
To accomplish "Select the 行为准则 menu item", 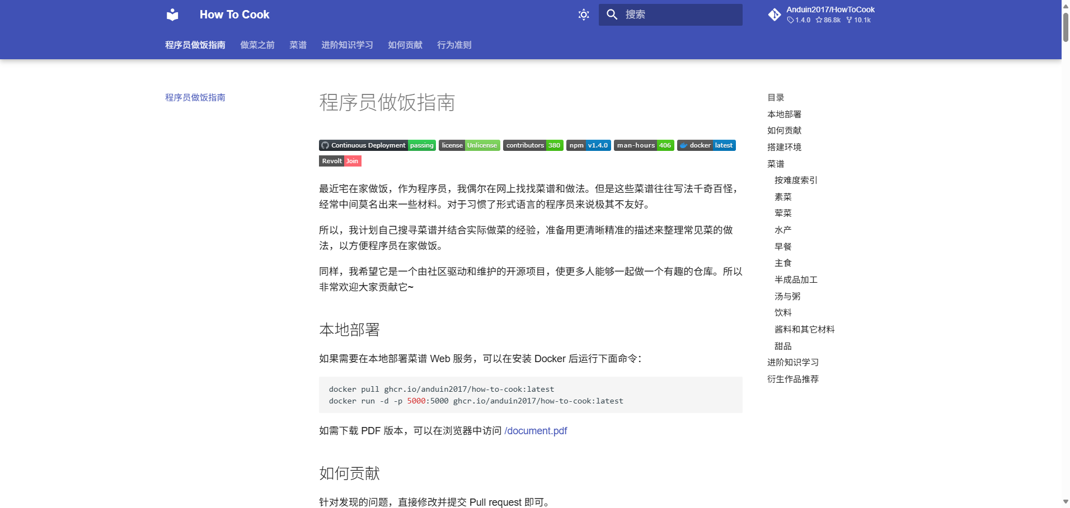I will tap(454, 45).
